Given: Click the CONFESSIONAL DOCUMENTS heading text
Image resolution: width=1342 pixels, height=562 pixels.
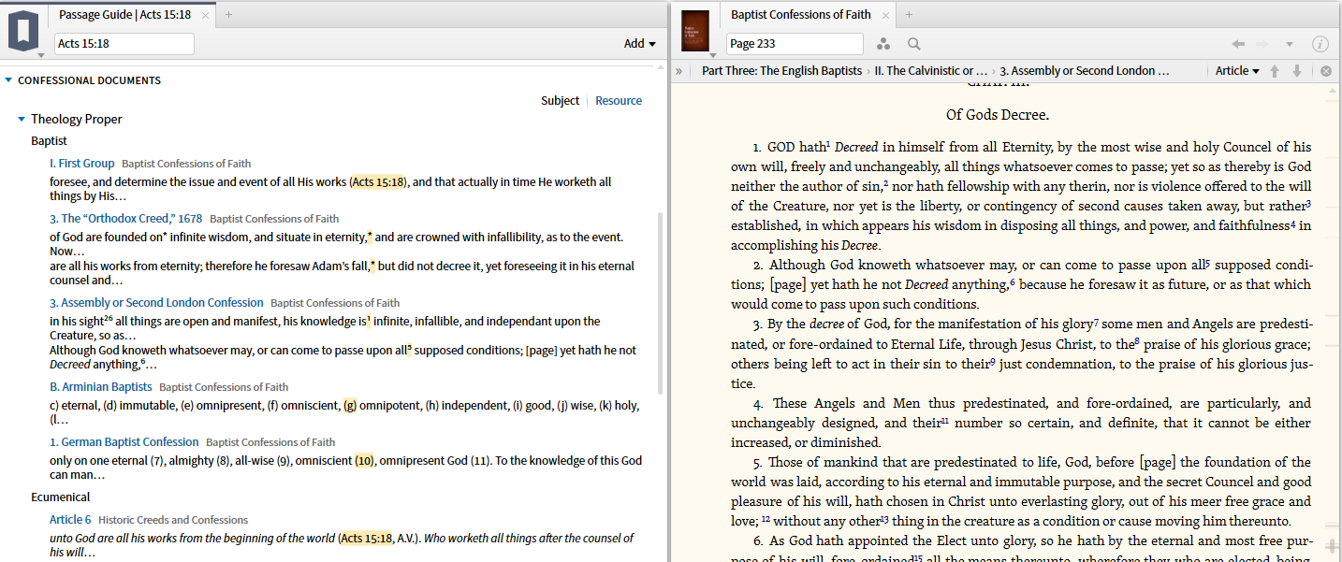Looking at the screenshot, I should coord(89,80).
